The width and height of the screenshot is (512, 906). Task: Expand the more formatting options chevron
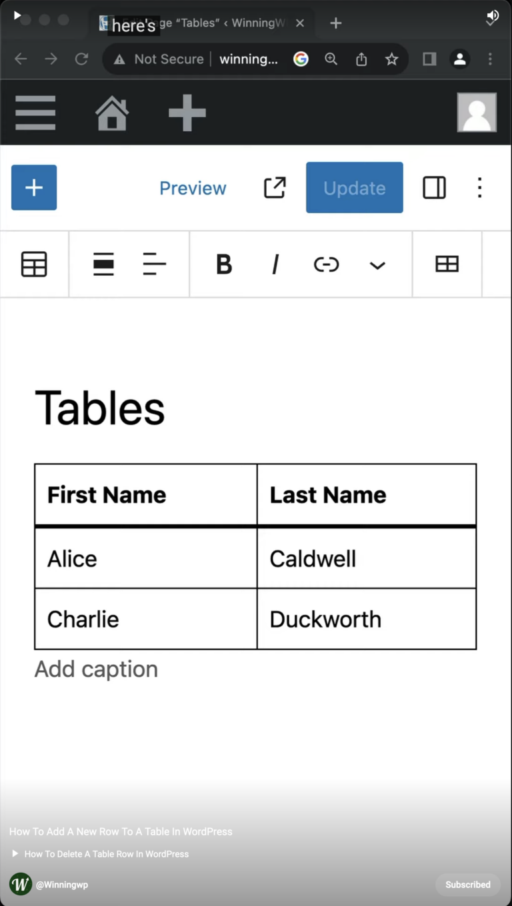(x=377, y=266)
